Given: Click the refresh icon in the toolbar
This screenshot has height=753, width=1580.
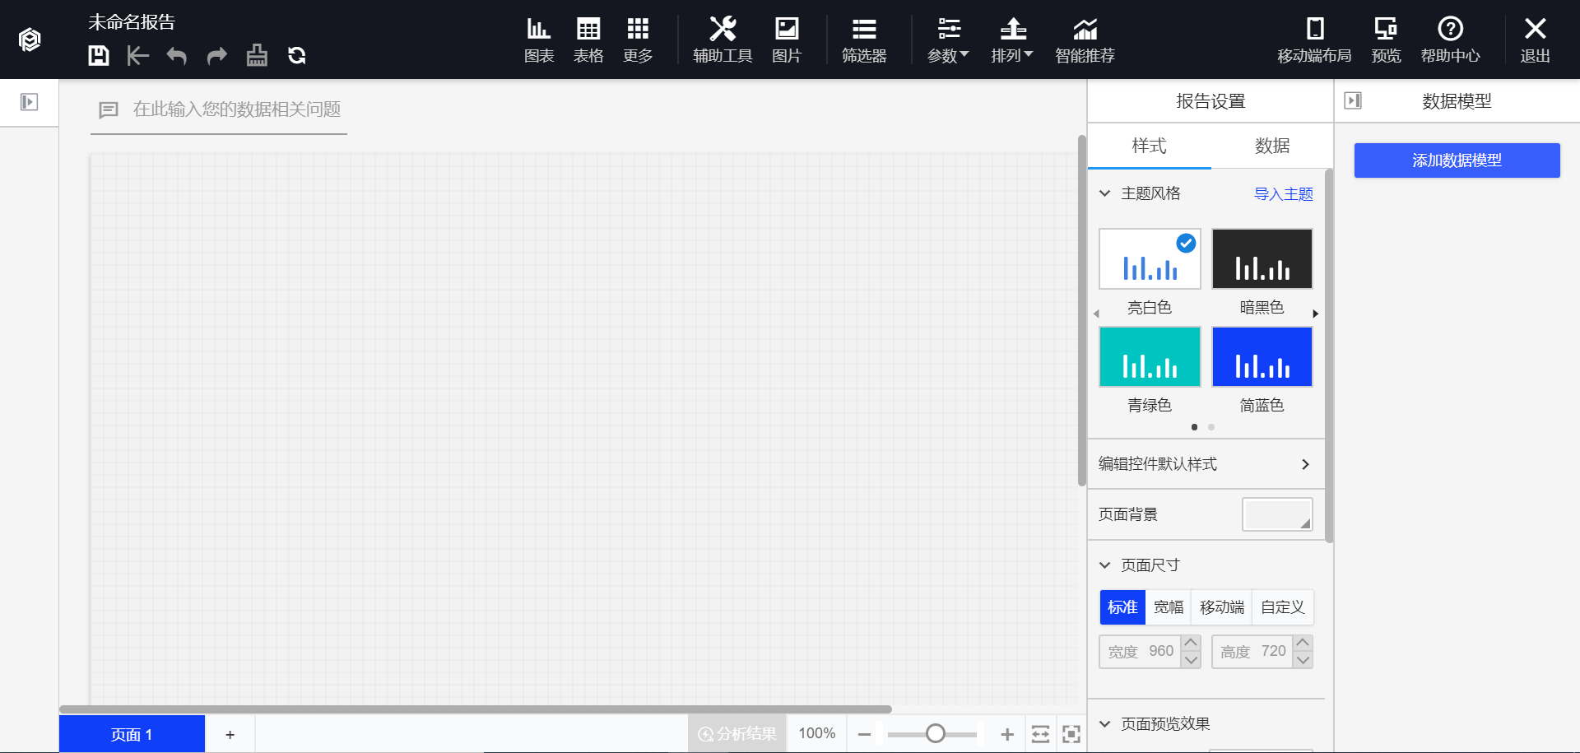Looking at the screenshot, I should tap(296, 56).
